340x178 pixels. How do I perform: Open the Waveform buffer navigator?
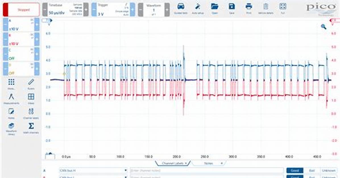coord(154,10)
